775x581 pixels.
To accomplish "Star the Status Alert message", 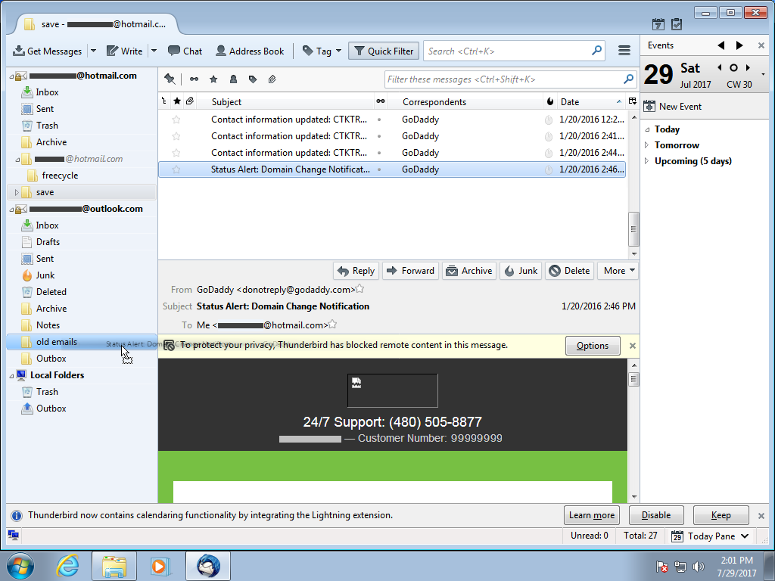I will click(x=176, y=169).
